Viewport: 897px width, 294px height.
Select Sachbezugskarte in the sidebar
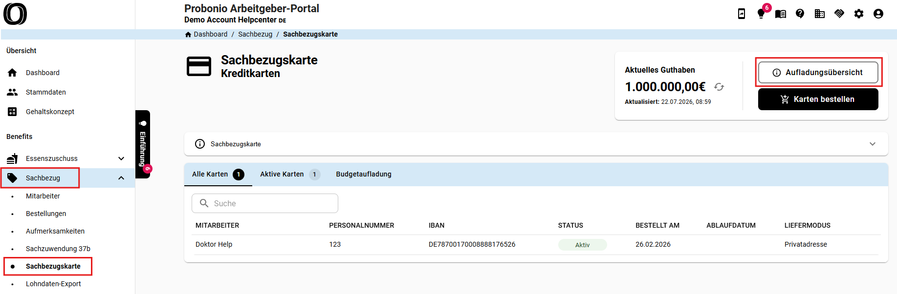[x=53, y=266]
